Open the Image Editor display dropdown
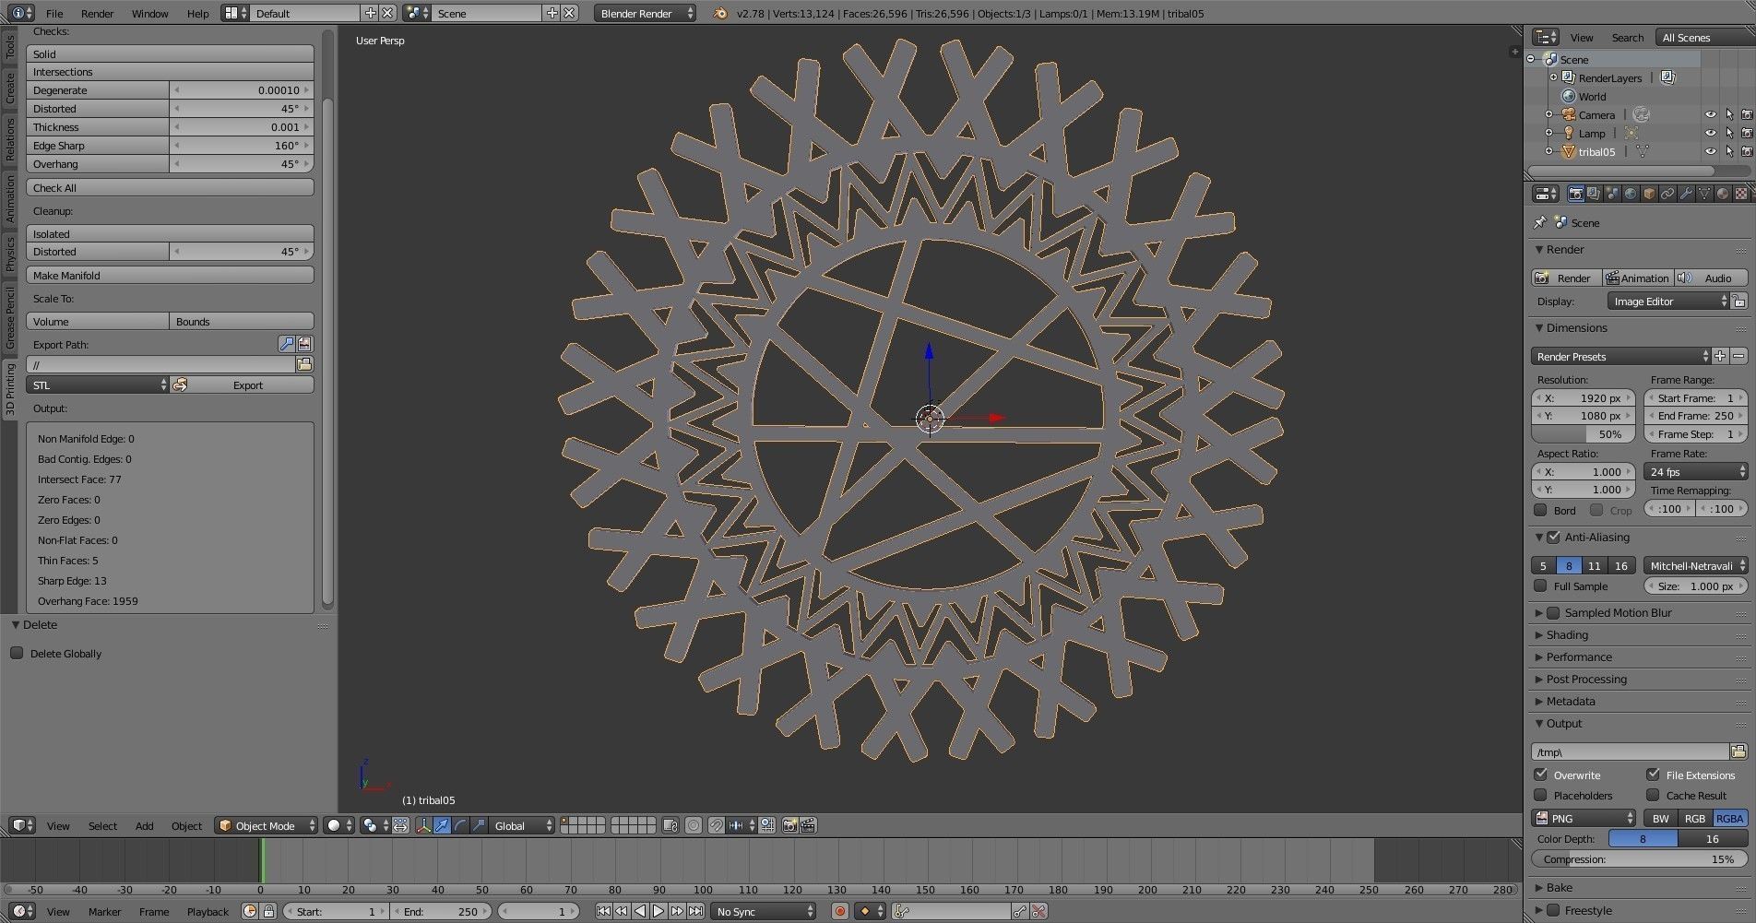1756x923 pixels. pyautogui.click(x=1667, y=302)
